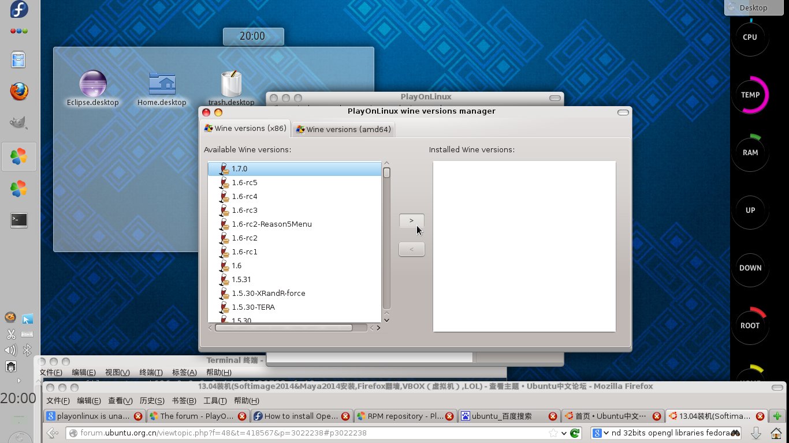Screen dimensions: 789x443
Task: Open the 编辑(E) menu in Terminal window
Action: [84, 373]
